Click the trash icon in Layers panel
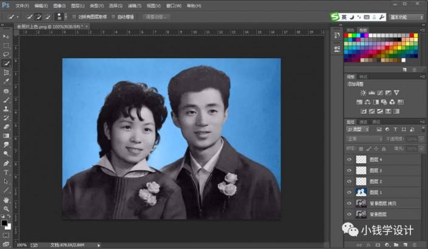This screenshot has height=249, width=428. [415, 244]
